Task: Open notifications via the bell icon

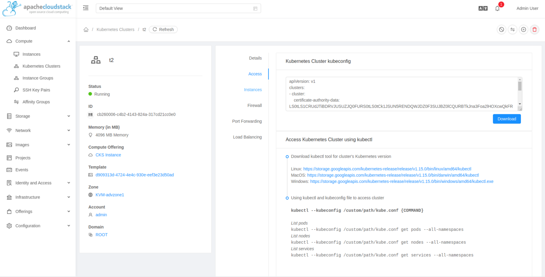Action: tap(497, 8)
